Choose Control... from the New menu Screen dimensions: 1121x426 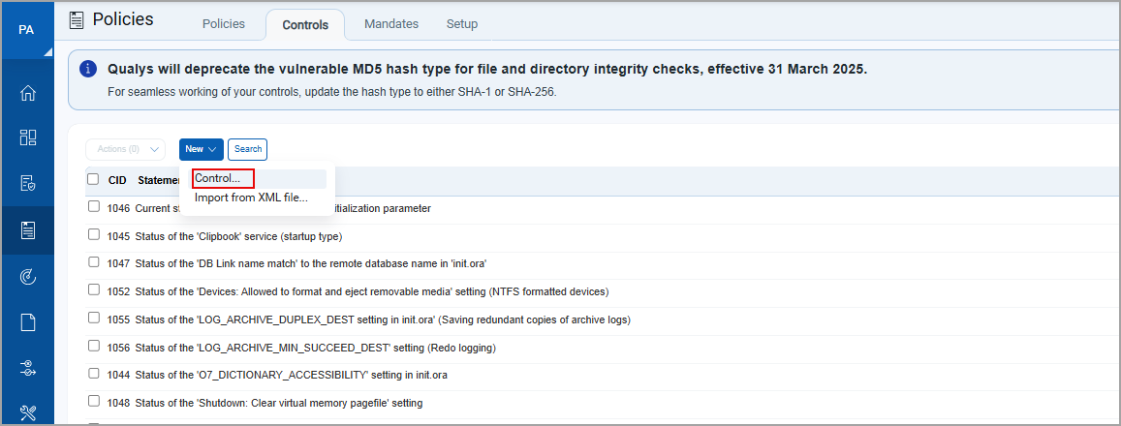[217, 178]
